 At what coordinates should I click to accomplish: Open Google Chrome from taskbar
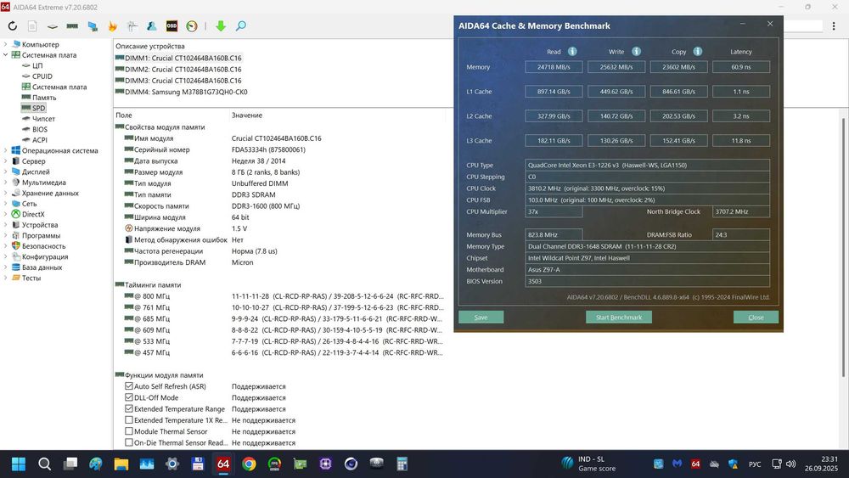(249, 464)
